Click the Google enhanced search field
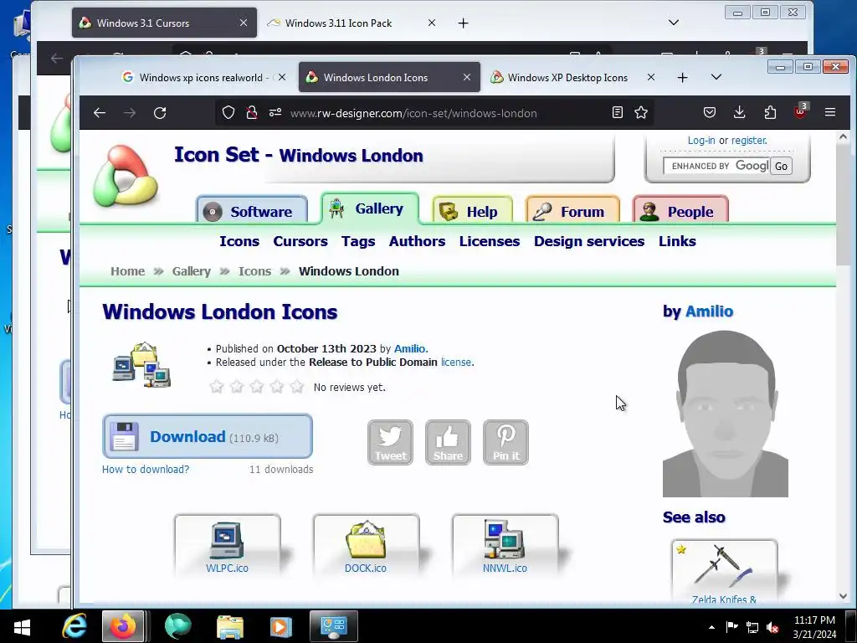The width and height of the screenshot is (857, 643). tap(716, 166)
